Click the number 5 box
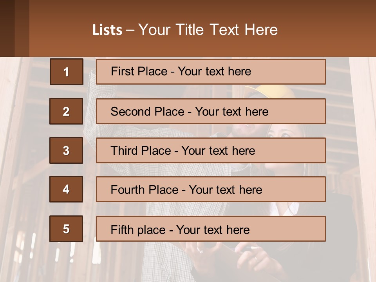The width and height of the screenshot is (376, 282). [x=66, y=229]
